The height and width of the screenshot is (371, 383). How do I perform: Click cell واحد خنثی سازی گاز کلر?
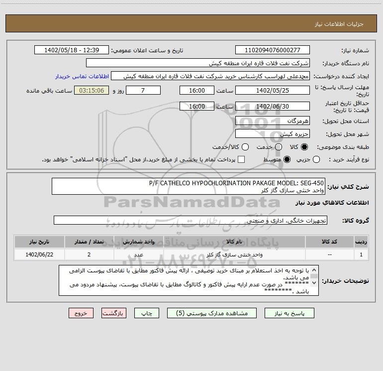coord(234,254)
